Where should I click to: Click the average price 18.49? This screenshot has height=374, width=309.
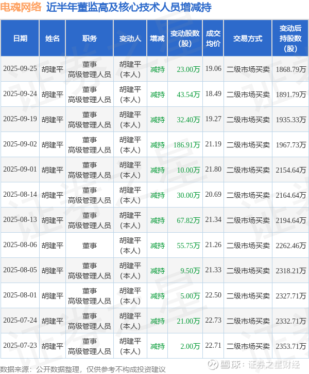coord(213,94)
